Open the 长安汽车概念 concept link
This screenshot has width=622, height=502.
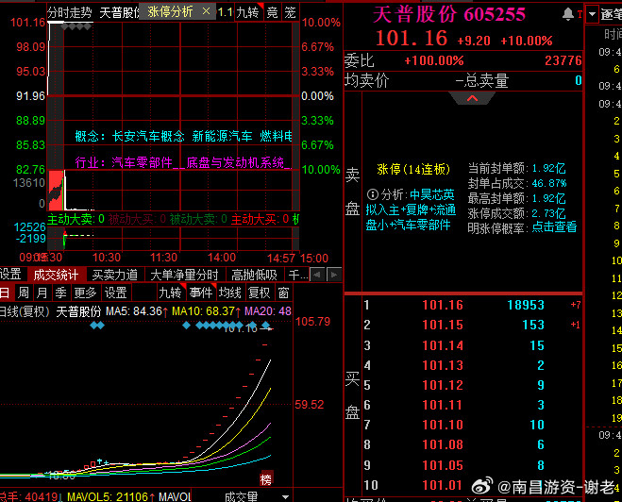[148, 137]
